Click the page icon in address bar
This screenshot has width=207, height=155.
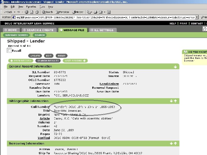point(14,17)
